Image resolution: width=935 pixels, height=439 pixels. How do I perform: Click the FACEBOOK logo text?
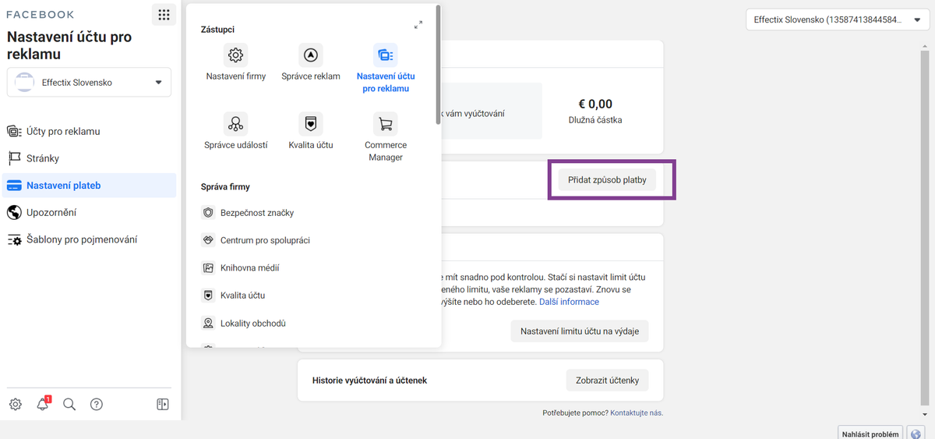point(40,15)
